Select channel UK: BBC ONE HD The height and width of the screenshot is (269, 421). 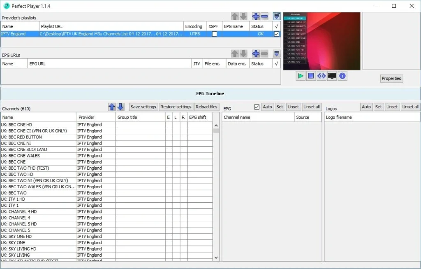[39, 125]
